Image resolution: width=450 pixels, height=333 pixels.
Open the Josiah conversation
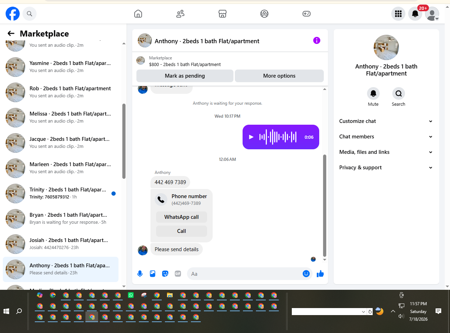coord(60,244)
